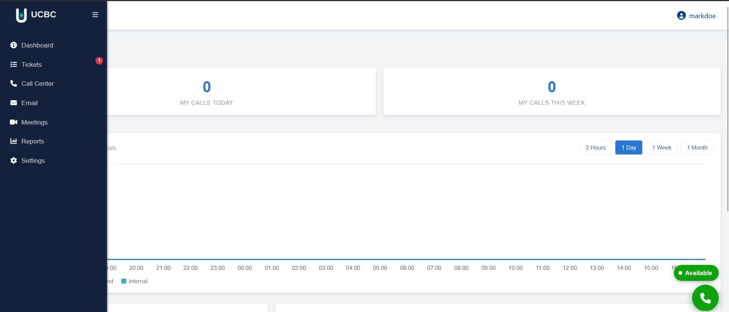Click the teal Internal legend swatch
Viewport: 729px width, 312px height.
coord(124,281)
